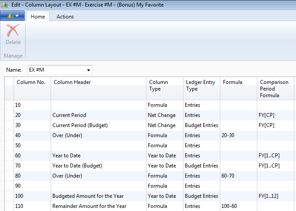This screenshot has width=296, height=211.
Task: Select Budget Entries for row 100
Action: coord(201,196)
